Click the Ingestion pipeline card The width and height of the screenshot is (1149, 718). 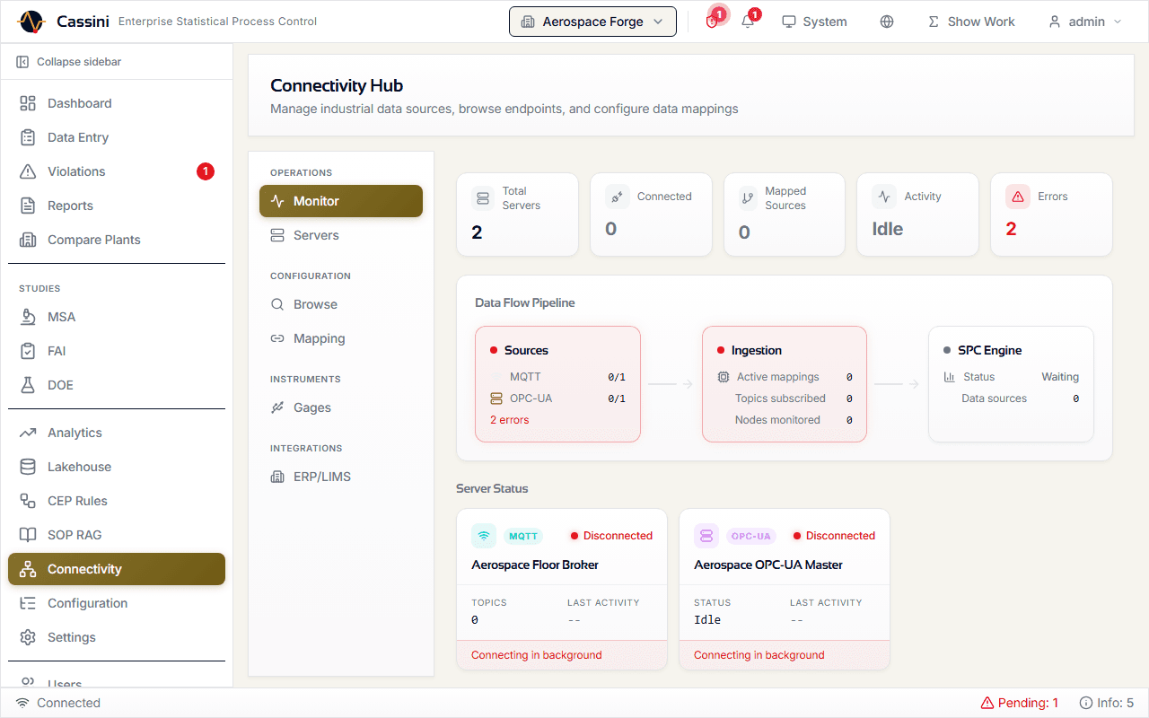click(785, 384)
